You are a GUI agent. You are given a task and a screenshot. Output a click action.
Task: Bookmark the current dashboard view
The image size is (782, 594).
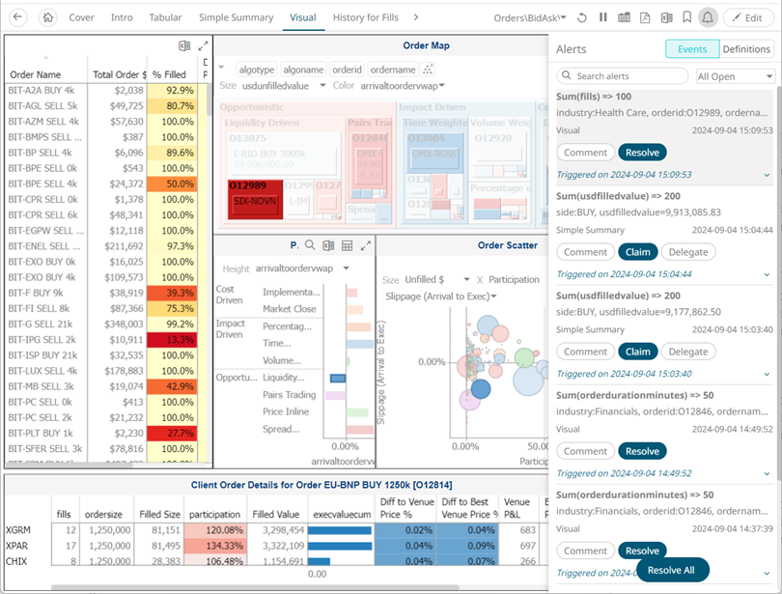click(687, 16)
